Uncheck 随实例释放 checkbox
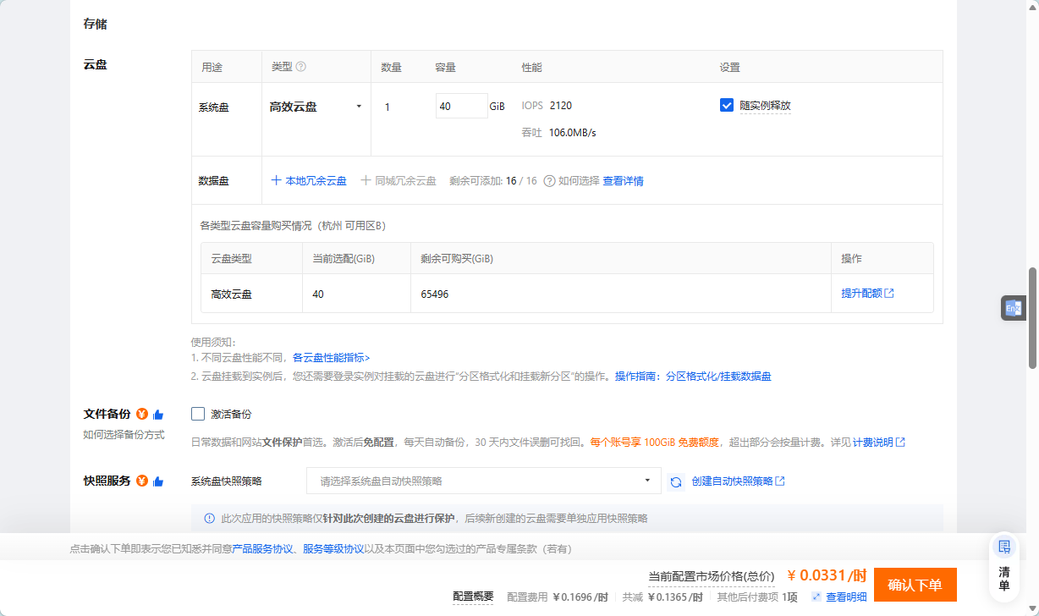 click(x=727, y=106)
